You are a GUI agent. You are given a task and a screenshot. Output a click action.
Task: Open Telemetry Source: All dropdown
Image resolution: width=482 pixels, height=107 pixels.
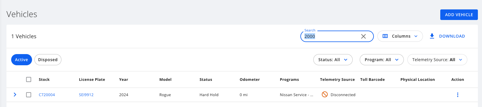pos(437,60)
